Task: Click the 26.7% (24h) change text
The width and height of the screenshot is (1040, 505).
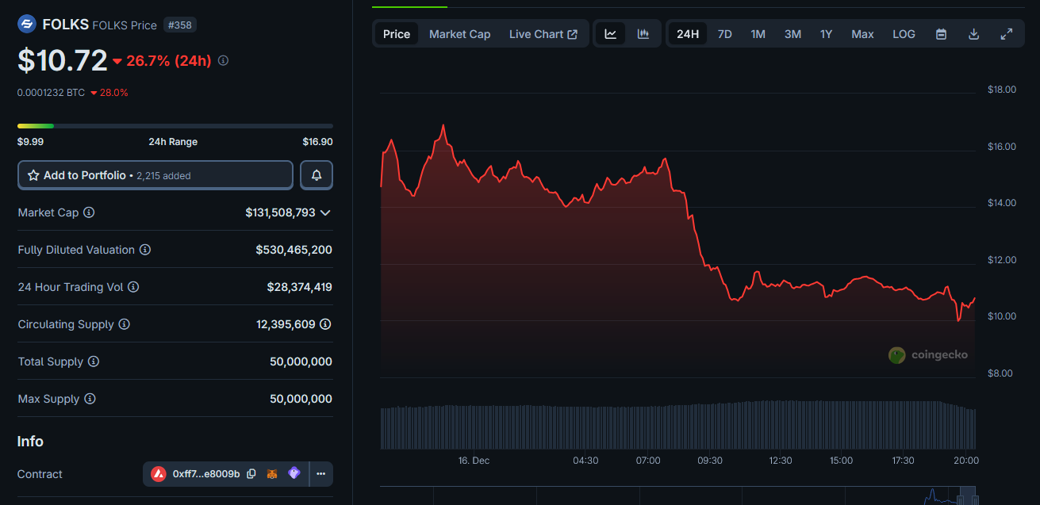Action: (168, 60)
